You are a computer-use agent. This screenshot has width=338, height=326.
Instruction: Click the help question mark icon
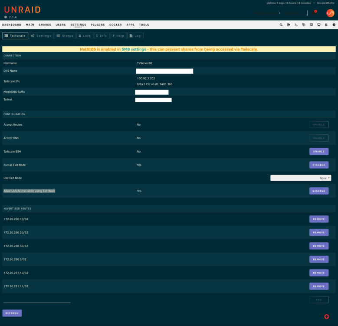[x=334, y=25]
